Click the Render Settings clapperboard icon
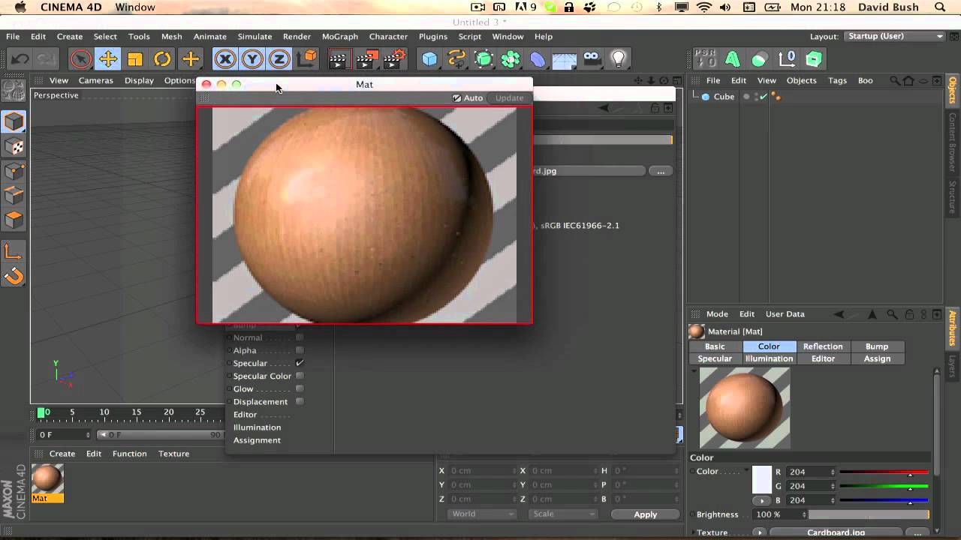Viewport: 961px width, 540px height. click(394, 59)
